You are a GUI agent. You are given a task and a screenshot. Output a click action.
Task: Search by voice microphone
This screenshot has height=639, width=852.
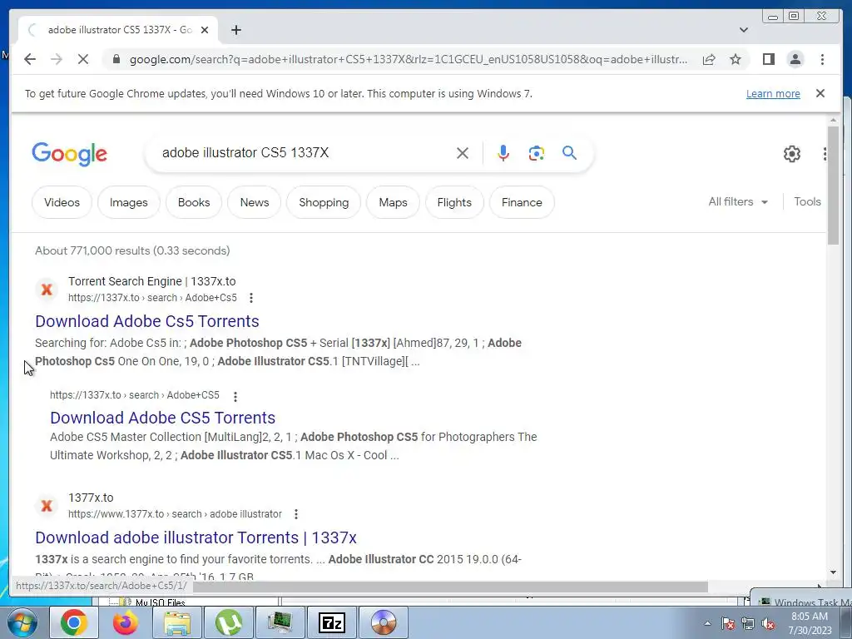503,153
